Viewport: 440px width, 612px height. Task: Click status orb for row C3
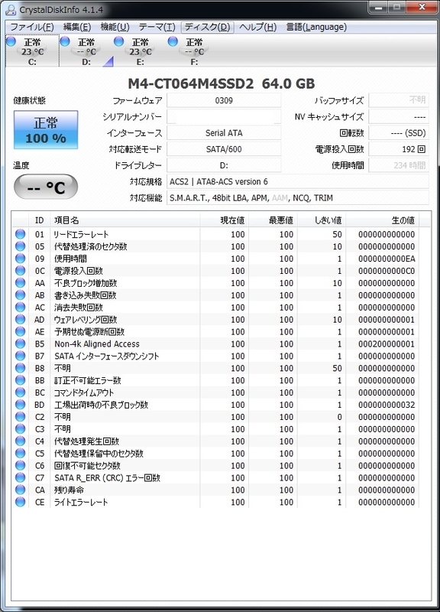(x=21, y=429)
